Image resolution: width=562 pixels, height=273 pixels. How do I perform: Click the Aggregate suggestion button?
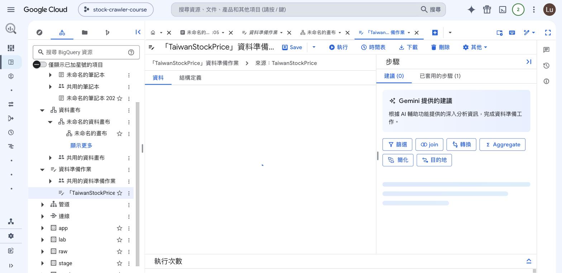tap(502, 145)
